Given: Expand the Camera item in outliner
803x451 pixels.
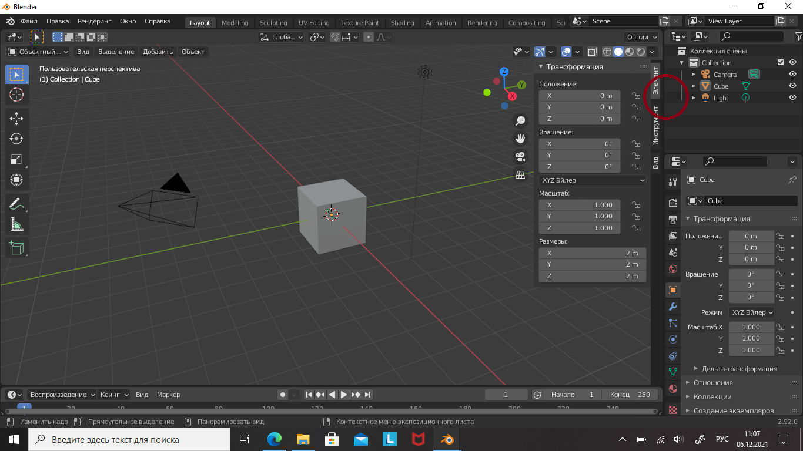Looking at the screenshot, I should [694, 75].
